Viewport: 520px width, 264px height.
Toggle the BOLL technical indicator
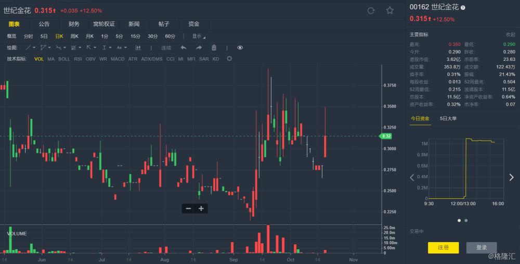[x=64, y=59]
